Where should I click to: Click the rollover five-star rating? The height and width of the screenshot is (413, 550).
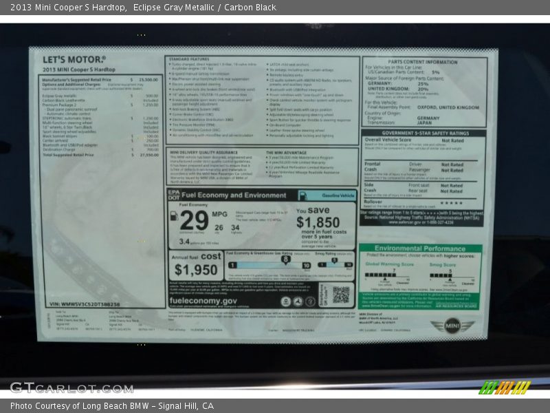(x=451, y=202)
